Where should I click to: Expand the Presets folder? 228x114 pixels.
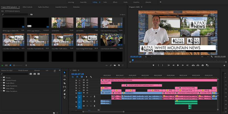point(1,78)
